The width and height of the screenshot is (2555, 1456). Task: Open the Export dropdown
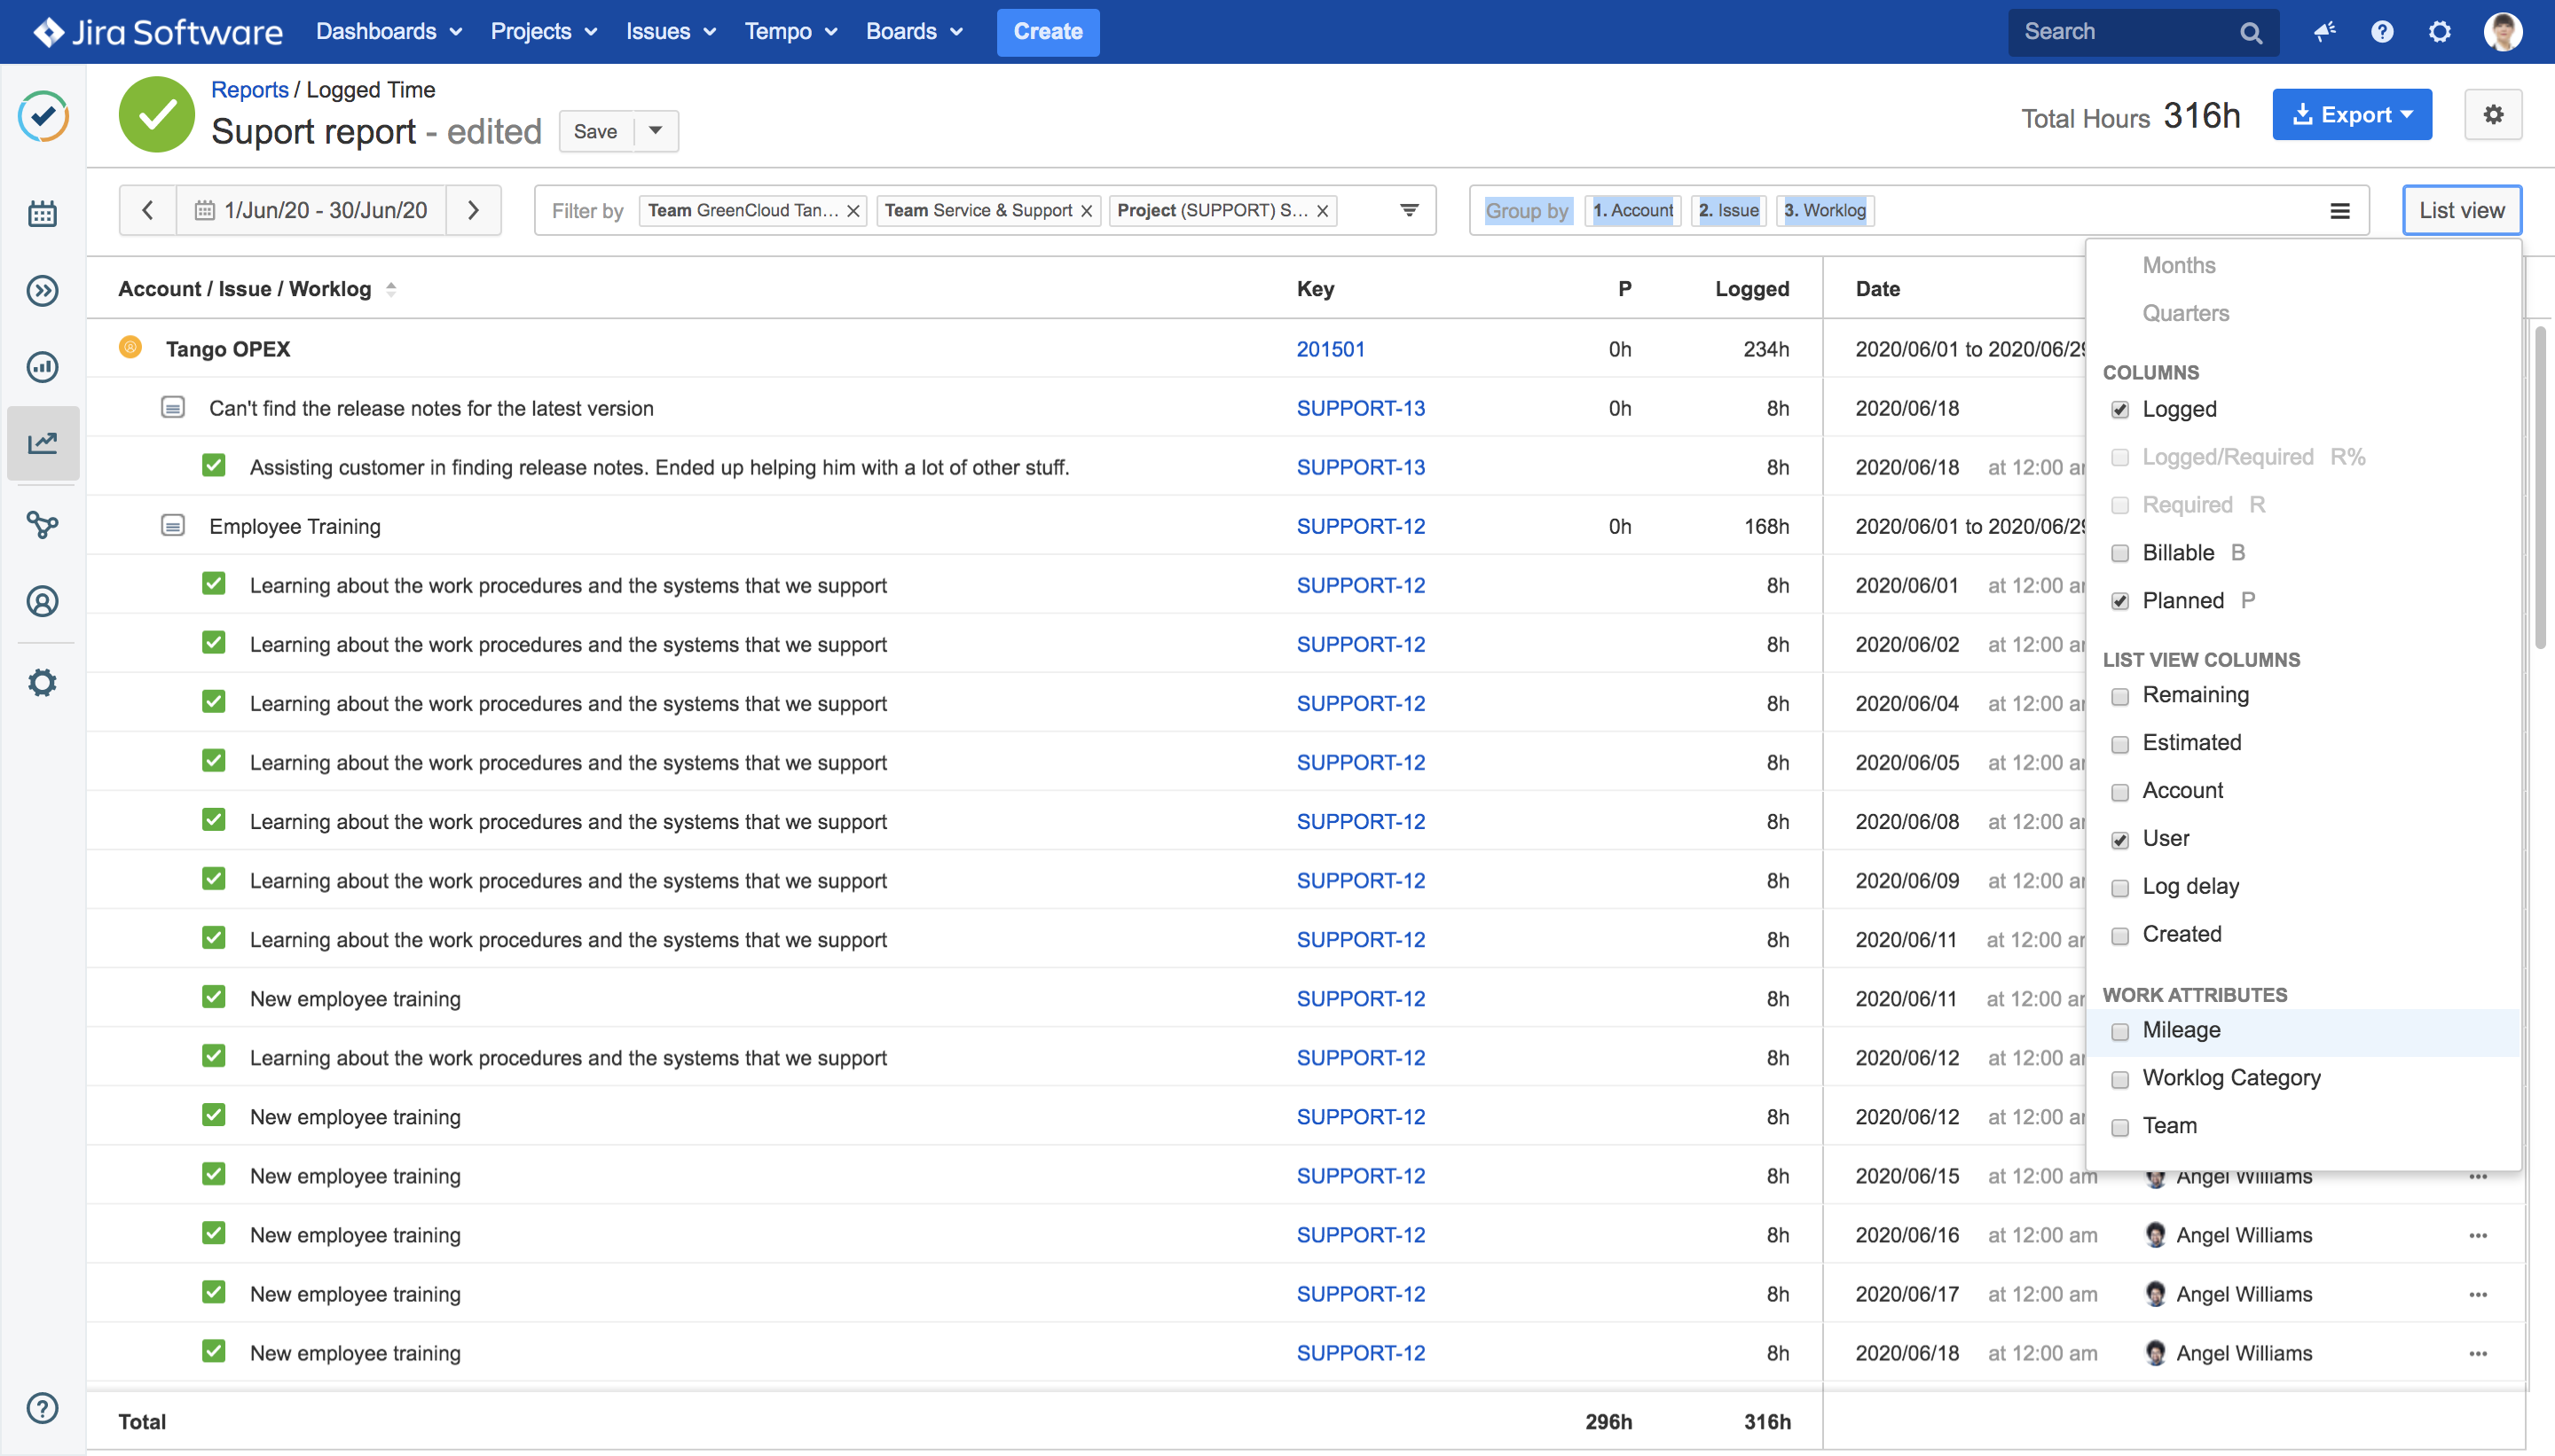click(2351, 115)
